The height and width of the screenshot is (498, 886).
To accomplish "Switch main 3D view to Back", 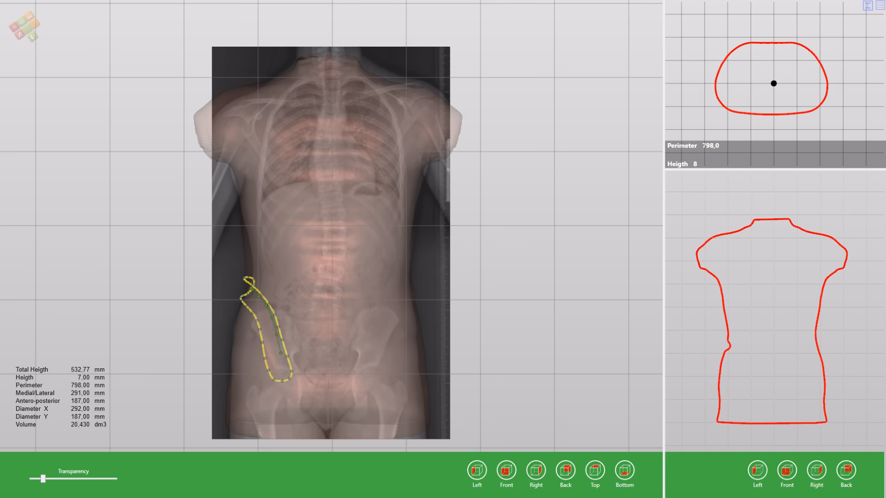I will point(565,470).
